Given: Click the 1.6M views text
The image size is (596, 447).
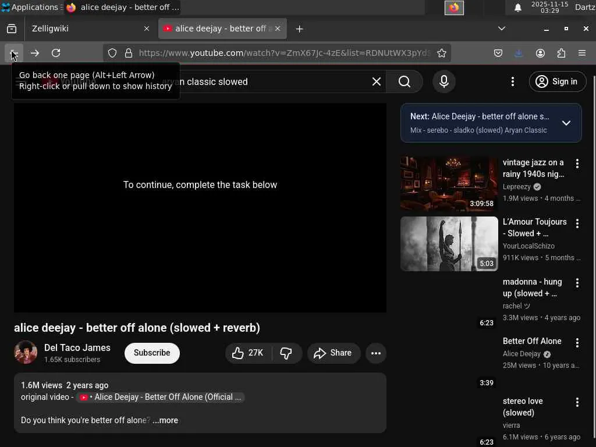Looking at the screenshot, I should click(x=41, y=385).
